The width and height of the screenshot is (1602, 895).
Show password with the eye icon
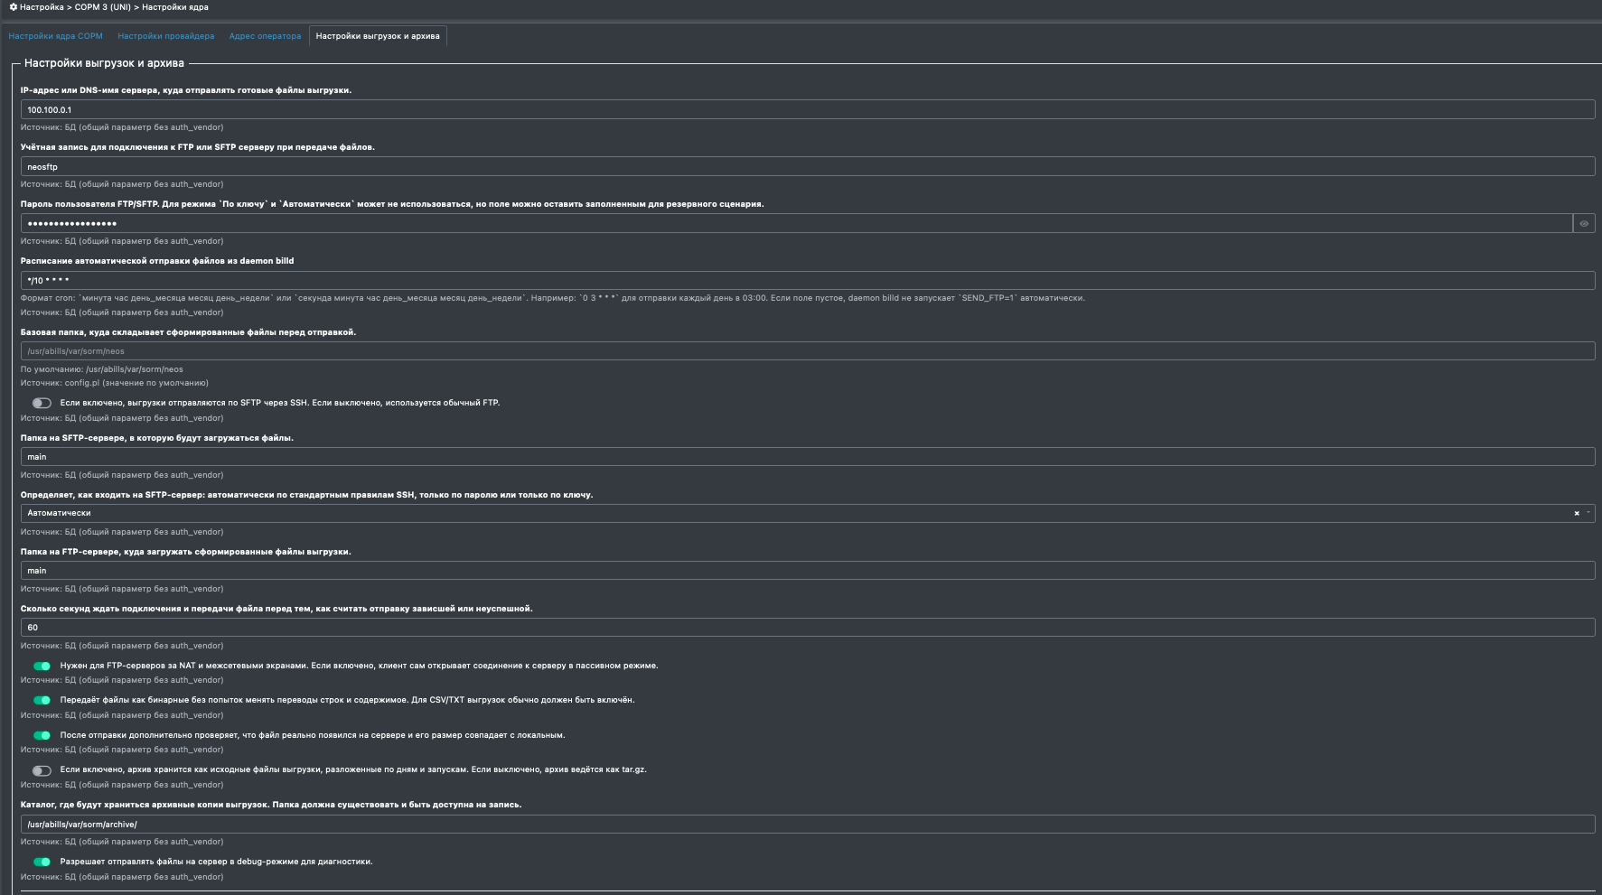[x=1584, y=223]
